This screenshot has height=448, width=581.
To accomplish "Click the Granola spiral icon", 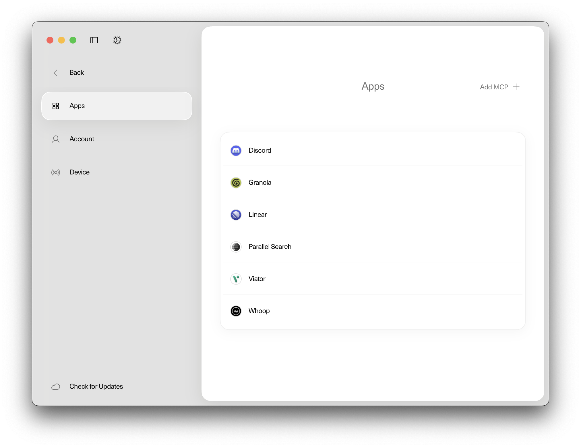I will [236, 183].
